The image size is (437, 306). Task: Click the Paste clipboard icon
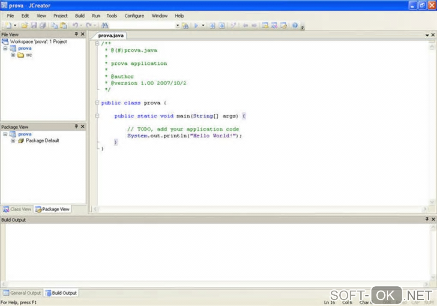point(63,25)
